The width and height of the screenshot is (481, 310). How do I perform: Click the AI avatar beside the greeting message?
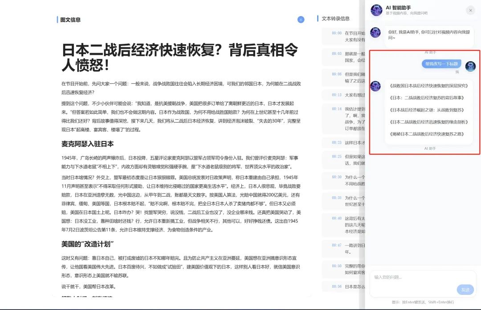point(375,32)
